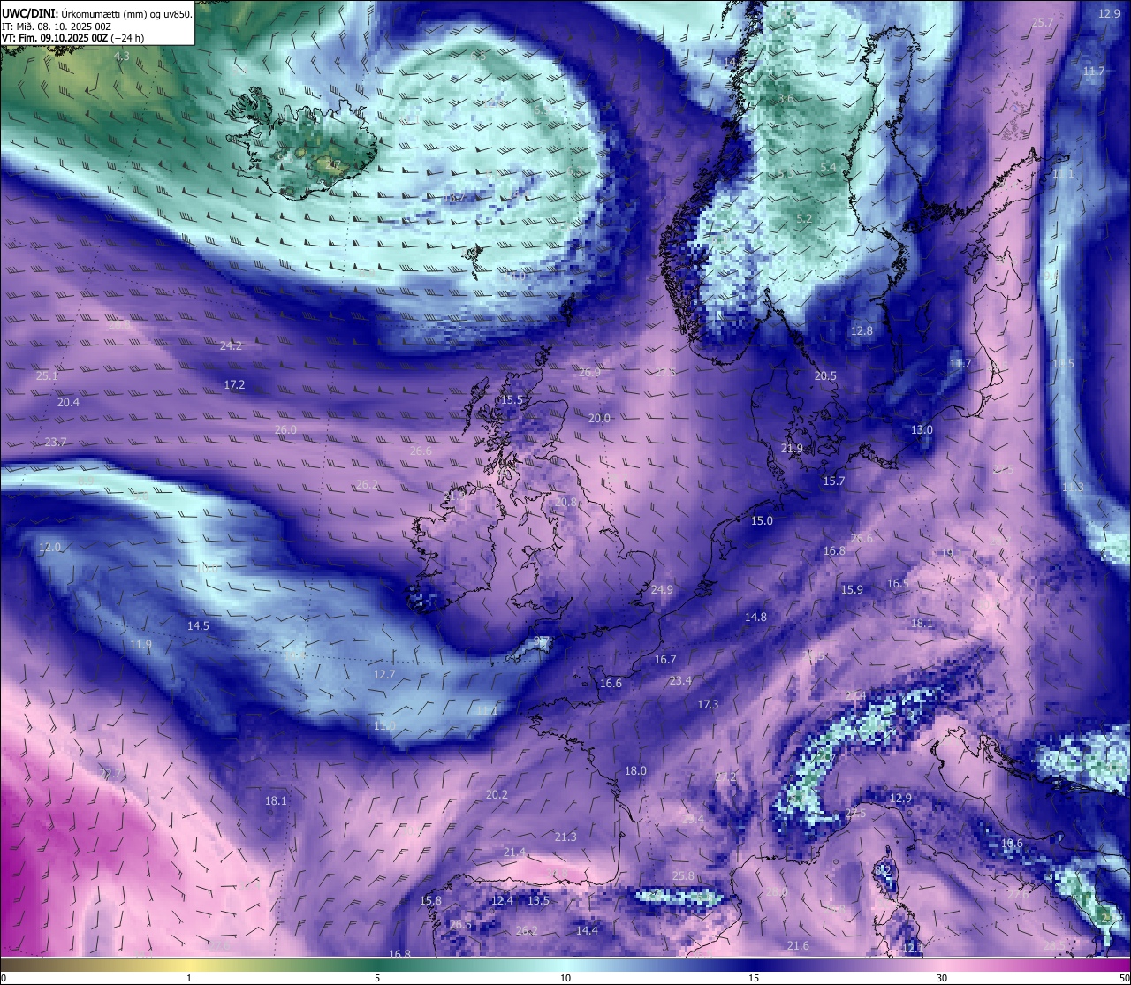Click the 25.8 value label
The image size is (1131, 985).
683,875
